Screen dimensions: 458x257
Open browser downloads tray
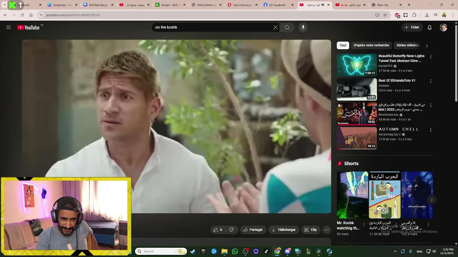pyautogui.click(x=427, y=15)
